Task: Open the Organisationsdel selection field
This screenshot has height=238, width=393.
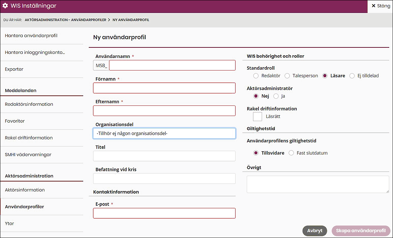Action: pos(164,133)
